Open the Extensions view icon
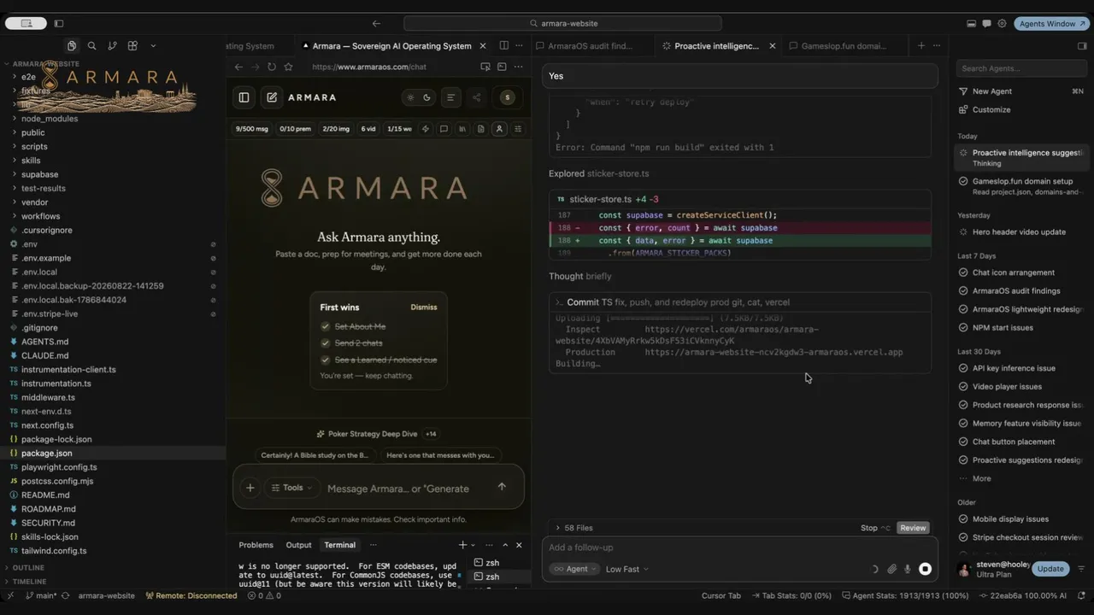1094x615 pixels. [132, 46]
